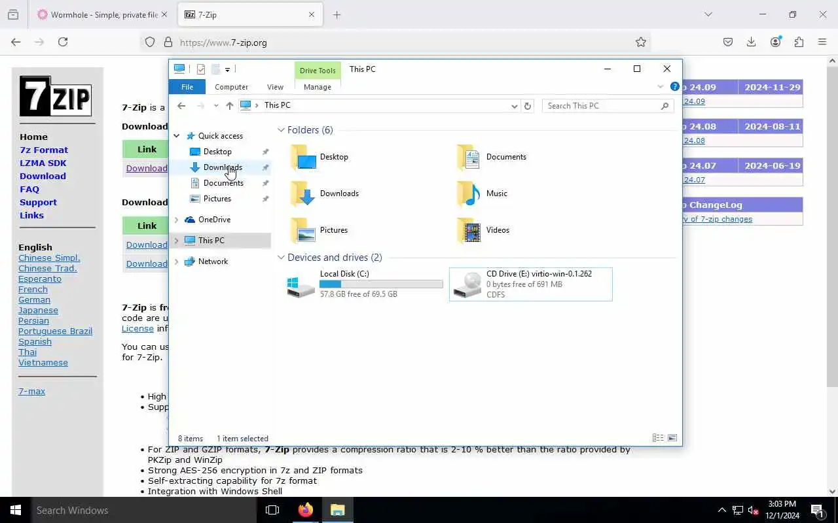Switch Explorer to details view

pyautogui.click(x=658, y=438)
